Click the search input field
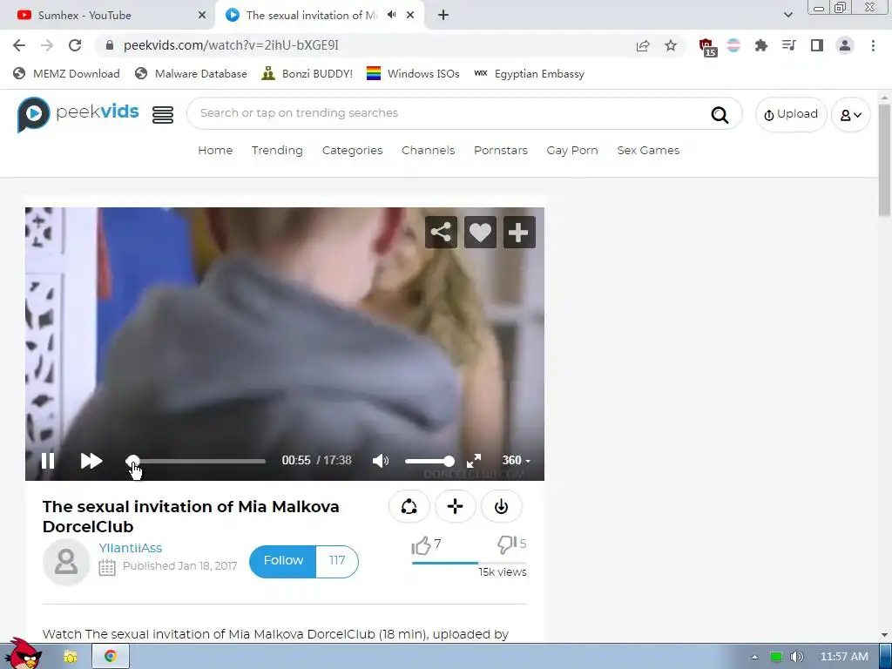 (449, 113)
